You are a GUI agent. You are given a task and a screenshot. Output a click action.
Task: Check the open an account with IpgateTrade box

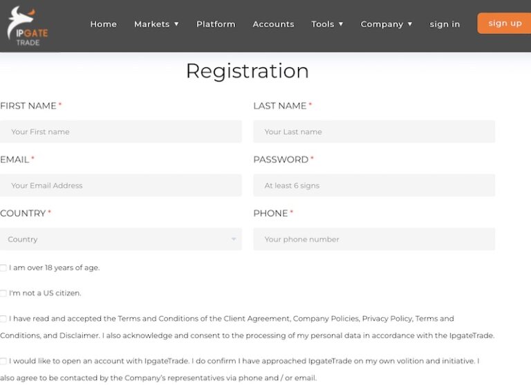(x=3, y=361)
